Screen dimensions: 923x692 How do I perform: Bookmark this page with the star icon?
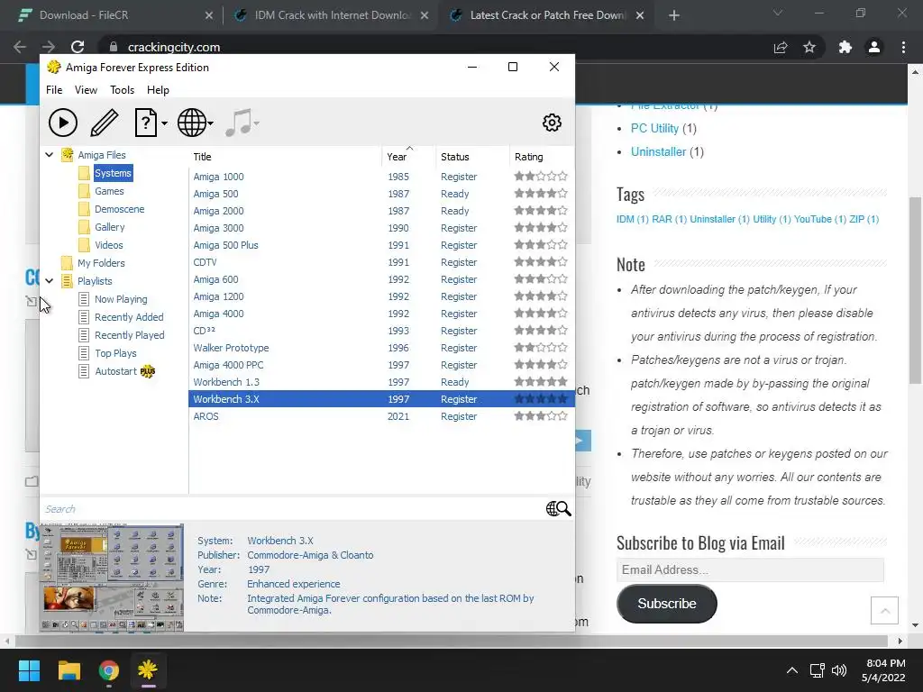point(809,47)
